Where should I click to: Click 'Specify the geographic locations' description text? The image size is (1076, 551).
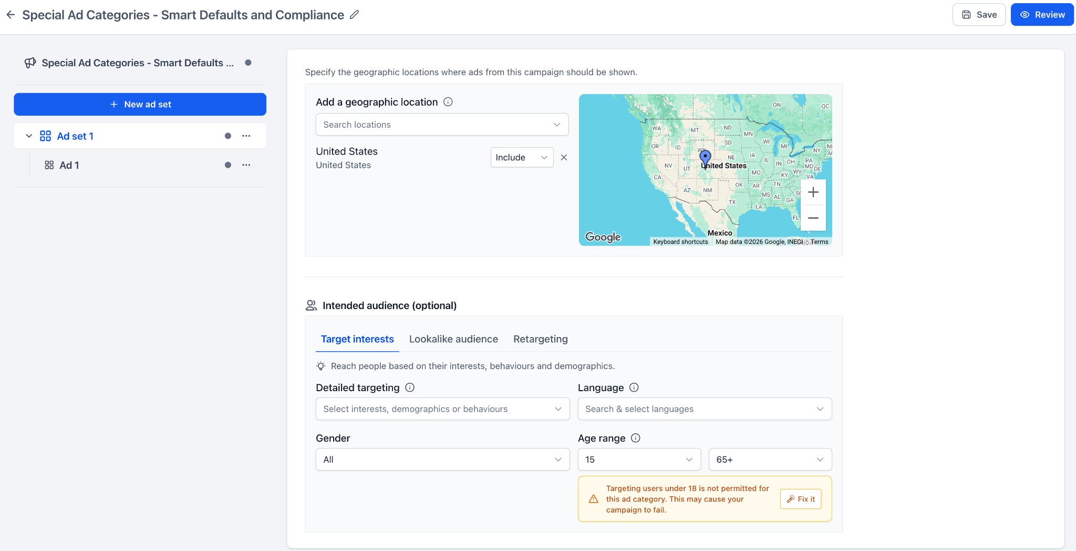click(x=471, y=72)
